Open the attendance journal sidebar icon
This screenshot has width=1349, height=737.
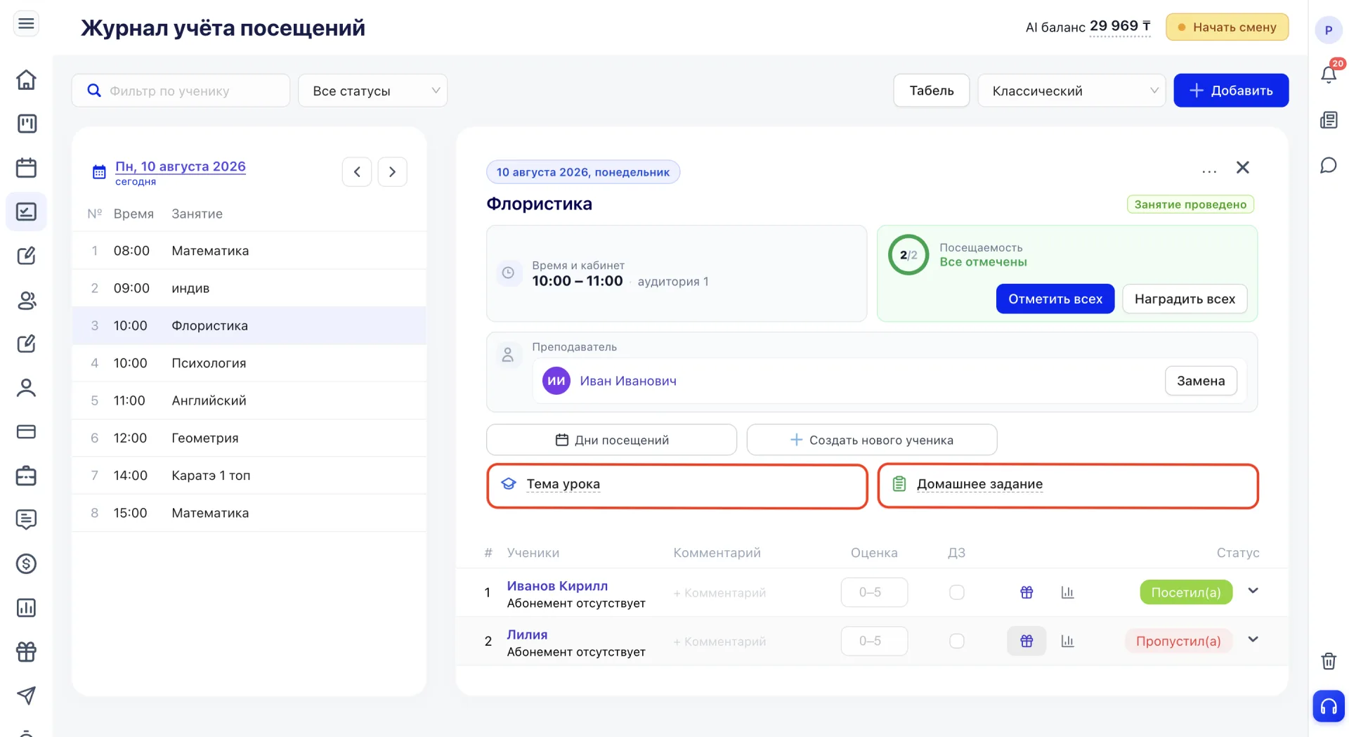26,211
